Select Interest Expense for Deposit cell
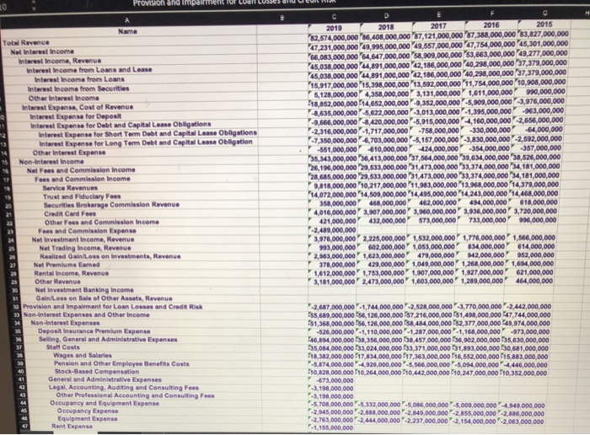 pos(76,116)
